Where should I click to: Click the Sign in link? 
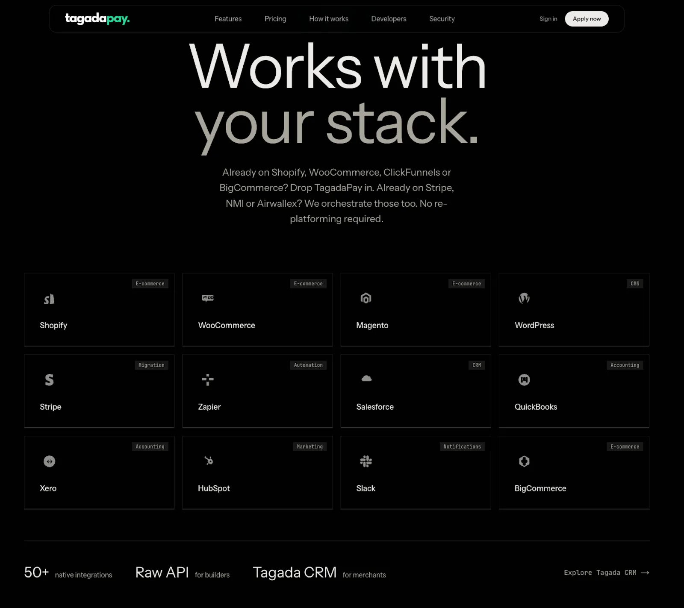click(x=548, y=19)
